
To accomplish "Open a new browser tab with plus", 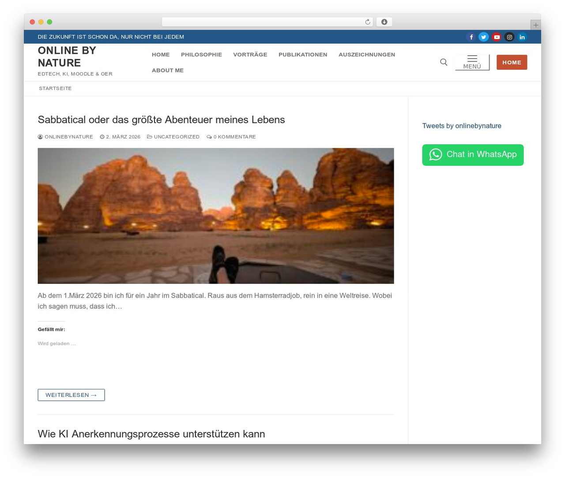I will pos(536,25).
